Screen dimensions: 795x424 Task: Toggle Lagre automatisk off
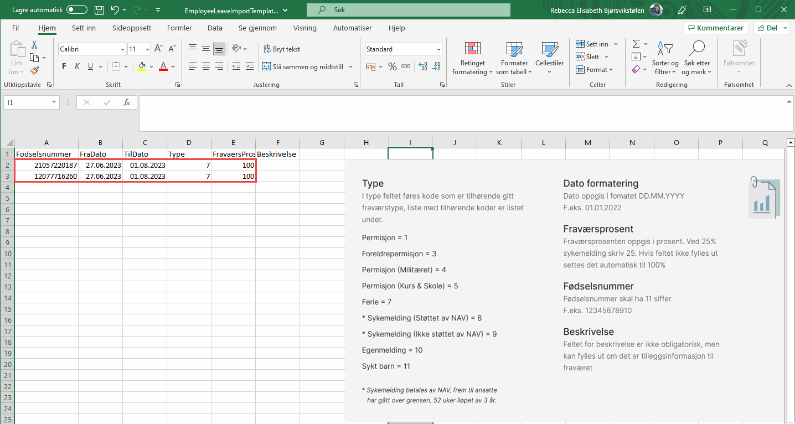(x=76, y=9)
